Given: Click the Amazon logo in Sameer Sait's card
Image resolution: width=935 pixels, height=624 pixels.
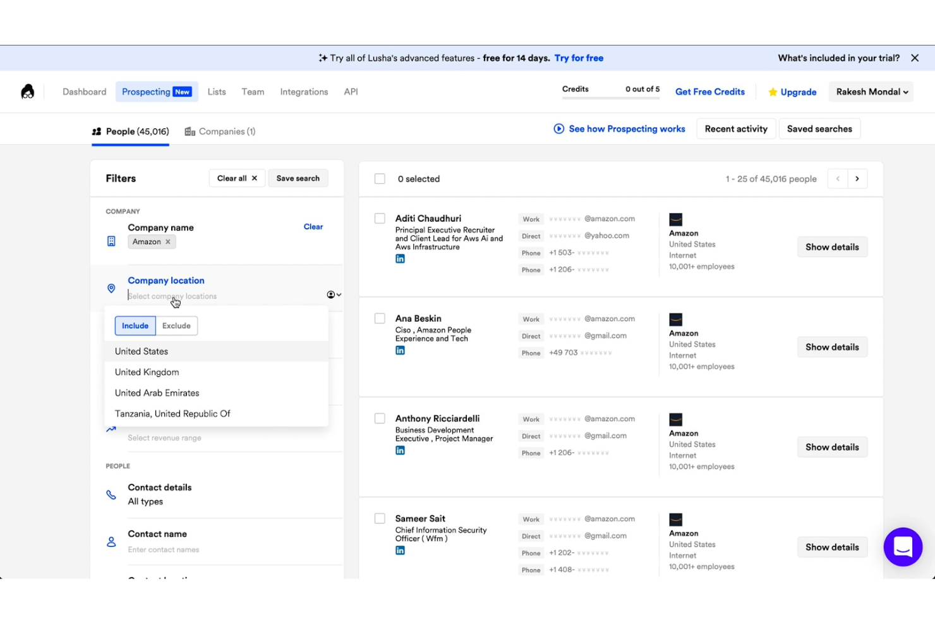Looking at the screenshot, I should 676,520.
